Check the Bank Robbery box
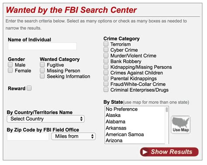This screenshot has width=207, height=165. click(106, 61)
